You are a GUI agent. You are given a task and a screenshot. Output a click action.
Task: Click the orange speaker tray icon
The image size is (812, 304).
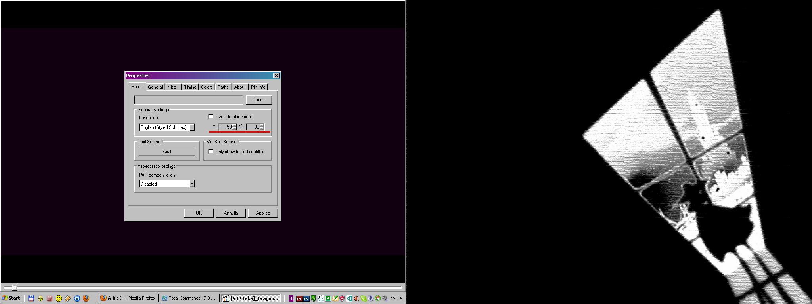(356, 298)
